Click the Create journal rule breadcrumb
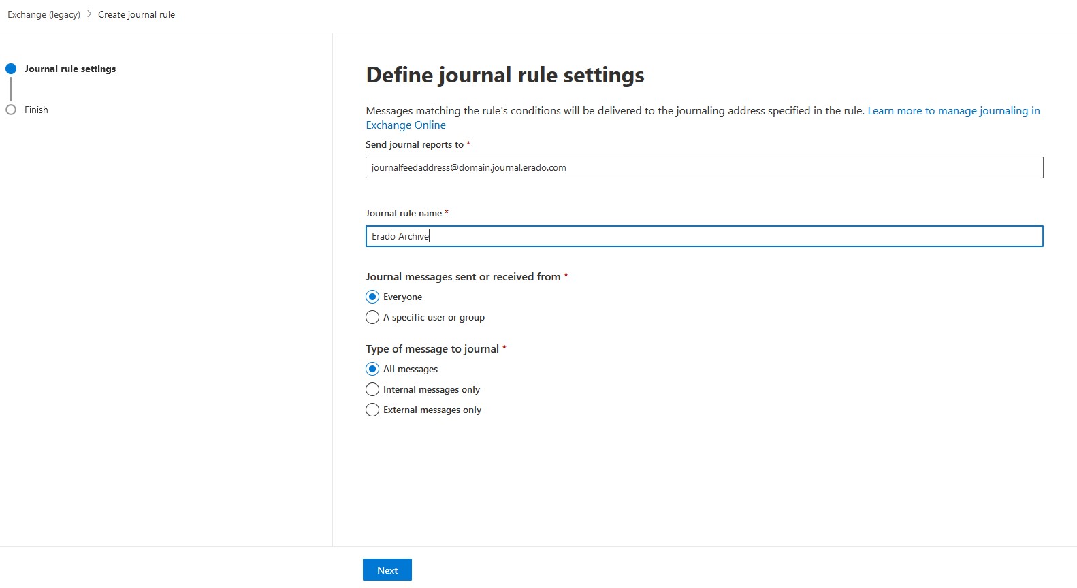Image resolution: width=1077 pixels, height=588 pixels. click(136, 14)
